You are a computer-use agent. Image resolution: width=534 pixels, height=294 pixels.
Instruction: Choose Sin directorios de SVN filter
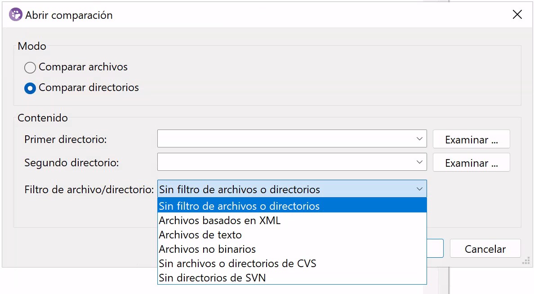point(212,278)
